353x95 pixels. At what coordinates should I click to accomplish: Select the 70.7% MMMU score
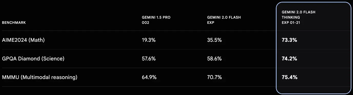[x=214, y=77]
